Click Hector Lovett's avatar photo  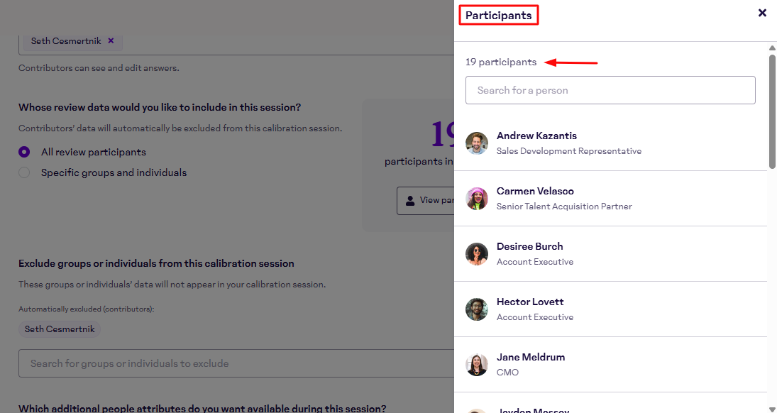pyautogui.click(x=477, y=309)
